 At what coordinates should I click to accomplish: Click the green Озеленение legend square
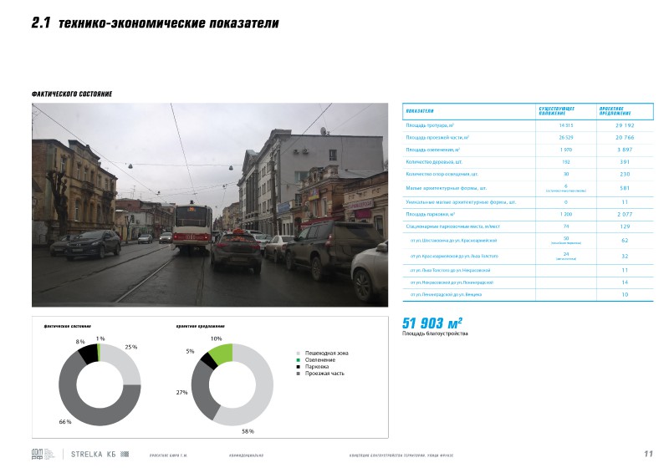coord(299,360)
